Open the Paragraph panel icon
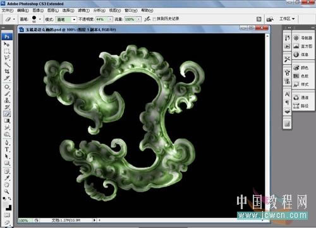Screen dimensions: 316x228 (x=287, y=103)
